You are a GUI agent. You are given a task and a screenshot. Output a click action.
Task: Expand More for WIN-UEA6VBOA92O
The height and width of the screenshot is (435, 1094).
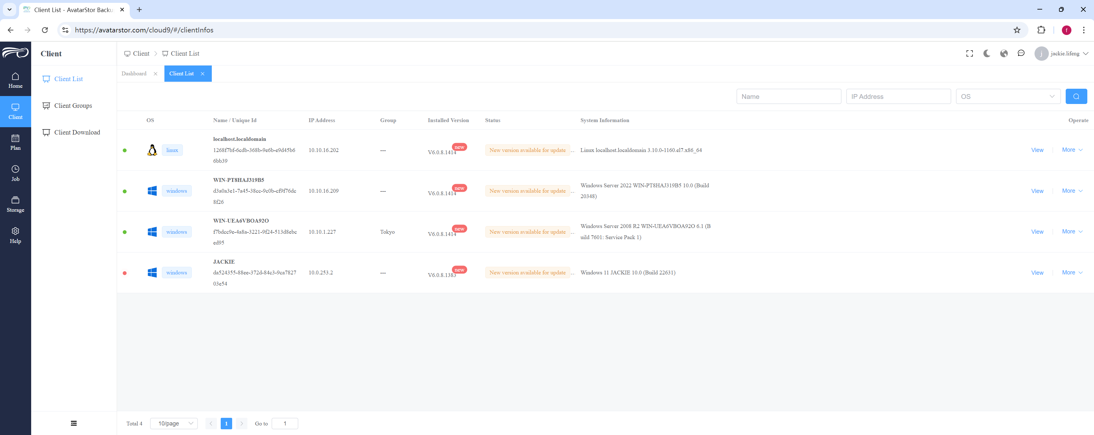click(1072, 231)
